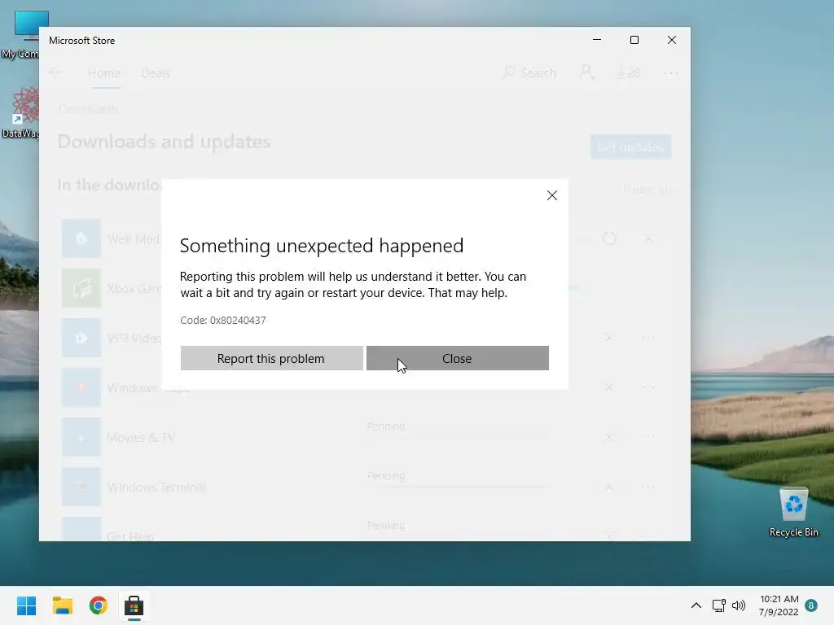Click the Pause all link

(647, 189)
